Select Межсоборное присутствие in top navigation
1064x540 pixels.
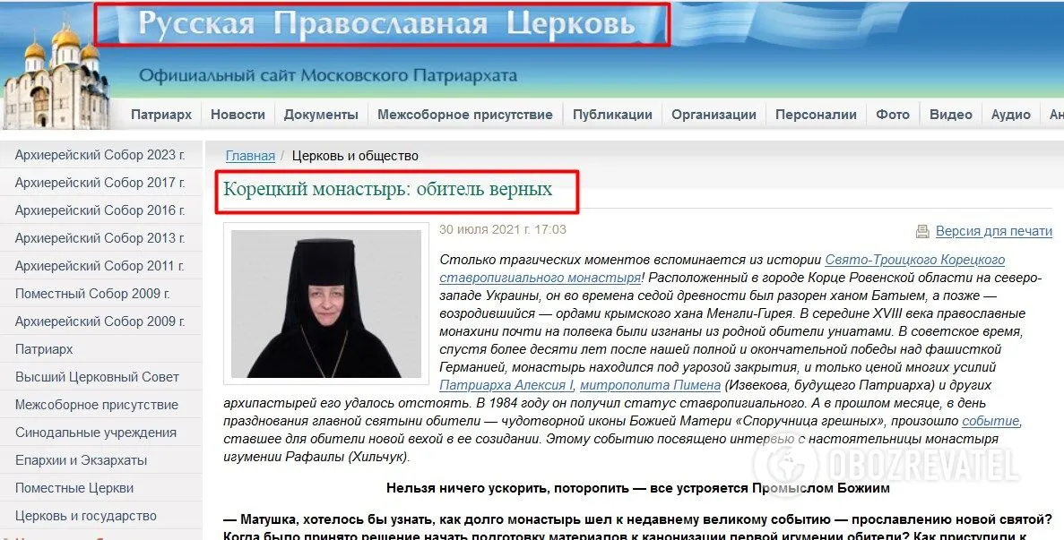coord(465,115)
